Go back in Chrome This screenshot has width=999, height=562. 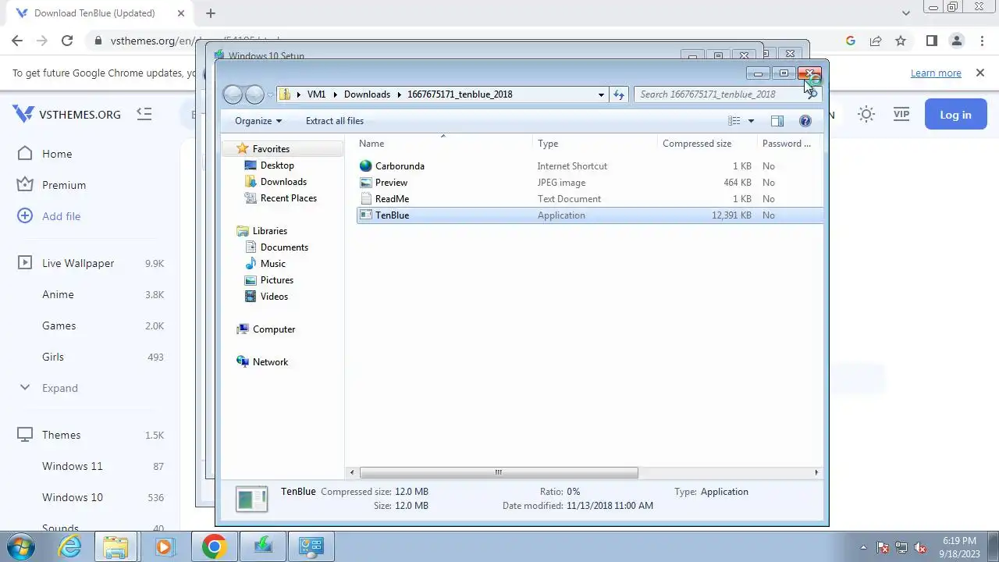[17, 41]
